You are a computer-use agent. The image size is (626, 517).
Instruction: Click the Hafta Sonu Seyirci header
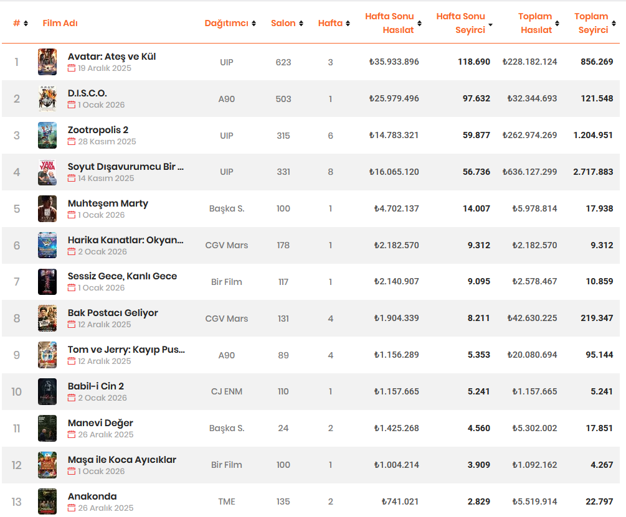461,23
